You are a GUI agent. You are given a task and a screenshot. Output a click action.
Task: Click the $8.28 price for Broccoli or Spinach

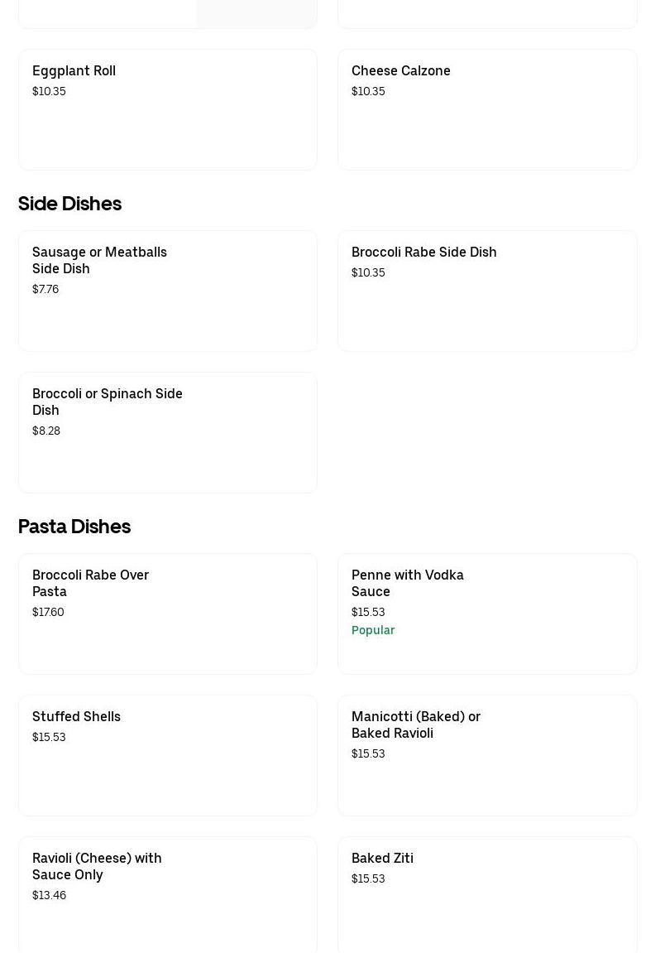click(46, 431)
